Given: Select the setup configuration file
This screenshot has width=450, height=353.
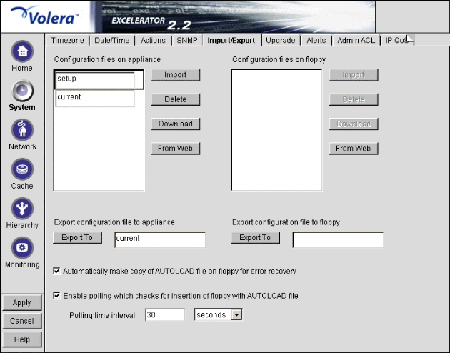Looking at the screenshot, I should click(95, 80).
